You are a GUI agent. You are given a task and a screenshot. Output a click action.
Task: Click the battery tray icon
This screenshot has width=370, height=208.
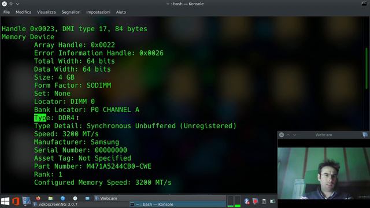click(272, 201)
